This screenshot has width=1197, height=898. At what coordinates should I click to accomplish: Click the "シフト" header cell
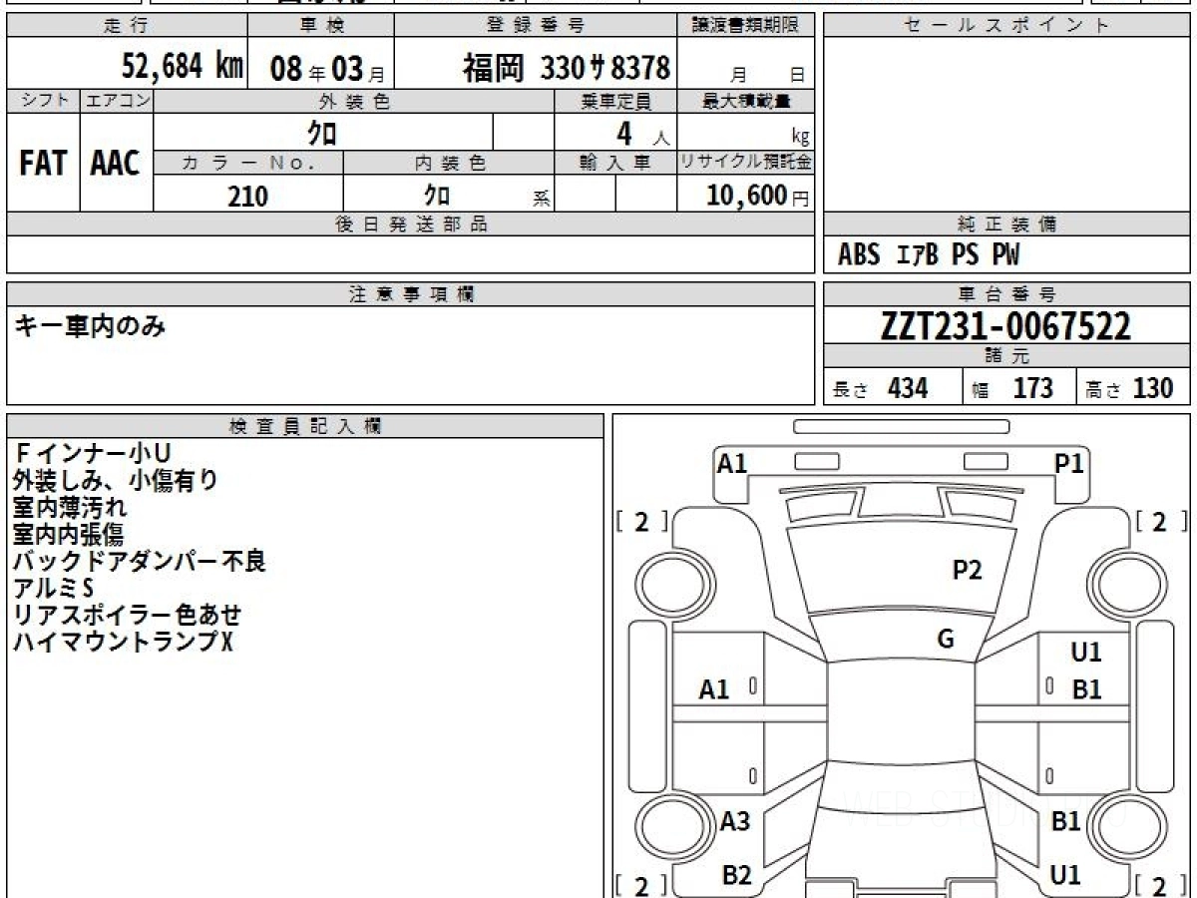pyautogui.click(x=43, y=101)
